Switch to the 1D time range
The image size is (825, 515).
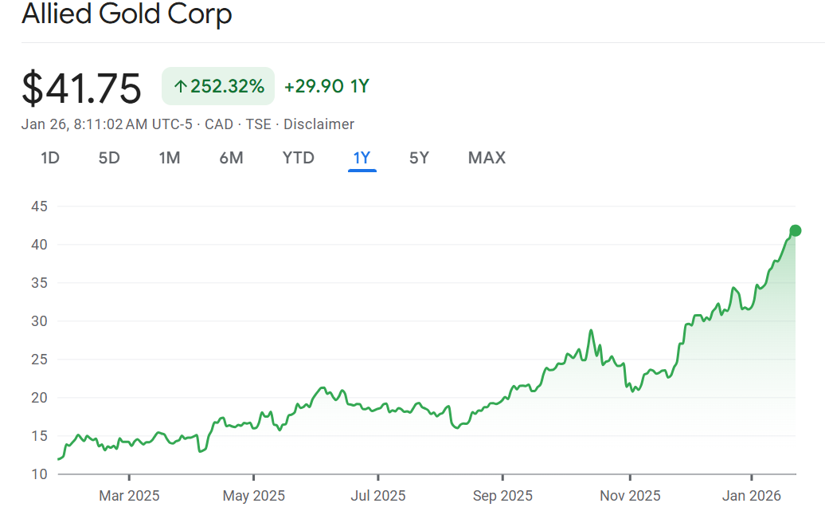coord(50,158)
